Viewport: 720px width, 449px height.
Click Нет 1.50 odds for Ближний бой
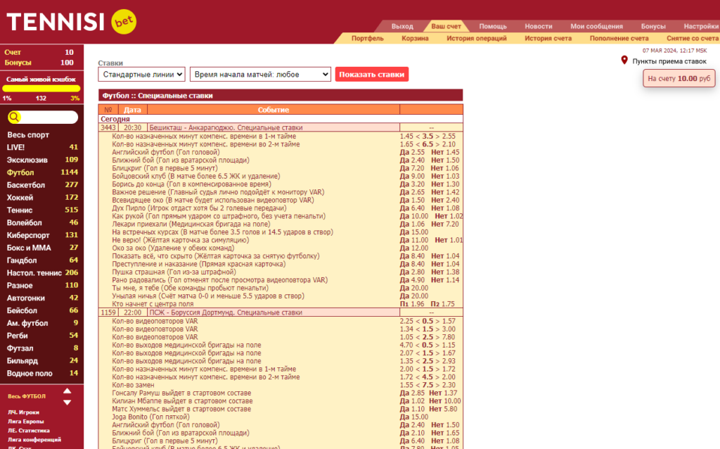point(445,160)
